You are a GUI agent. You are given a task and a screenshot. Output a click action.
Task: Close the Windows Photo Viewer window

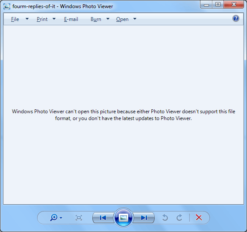234,4
